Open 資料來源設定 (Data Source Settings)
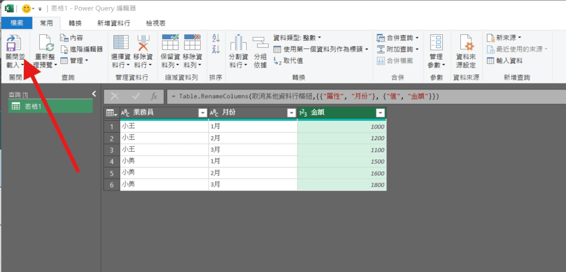The height and width of the screenshot is (272, 566). point(465,44)
